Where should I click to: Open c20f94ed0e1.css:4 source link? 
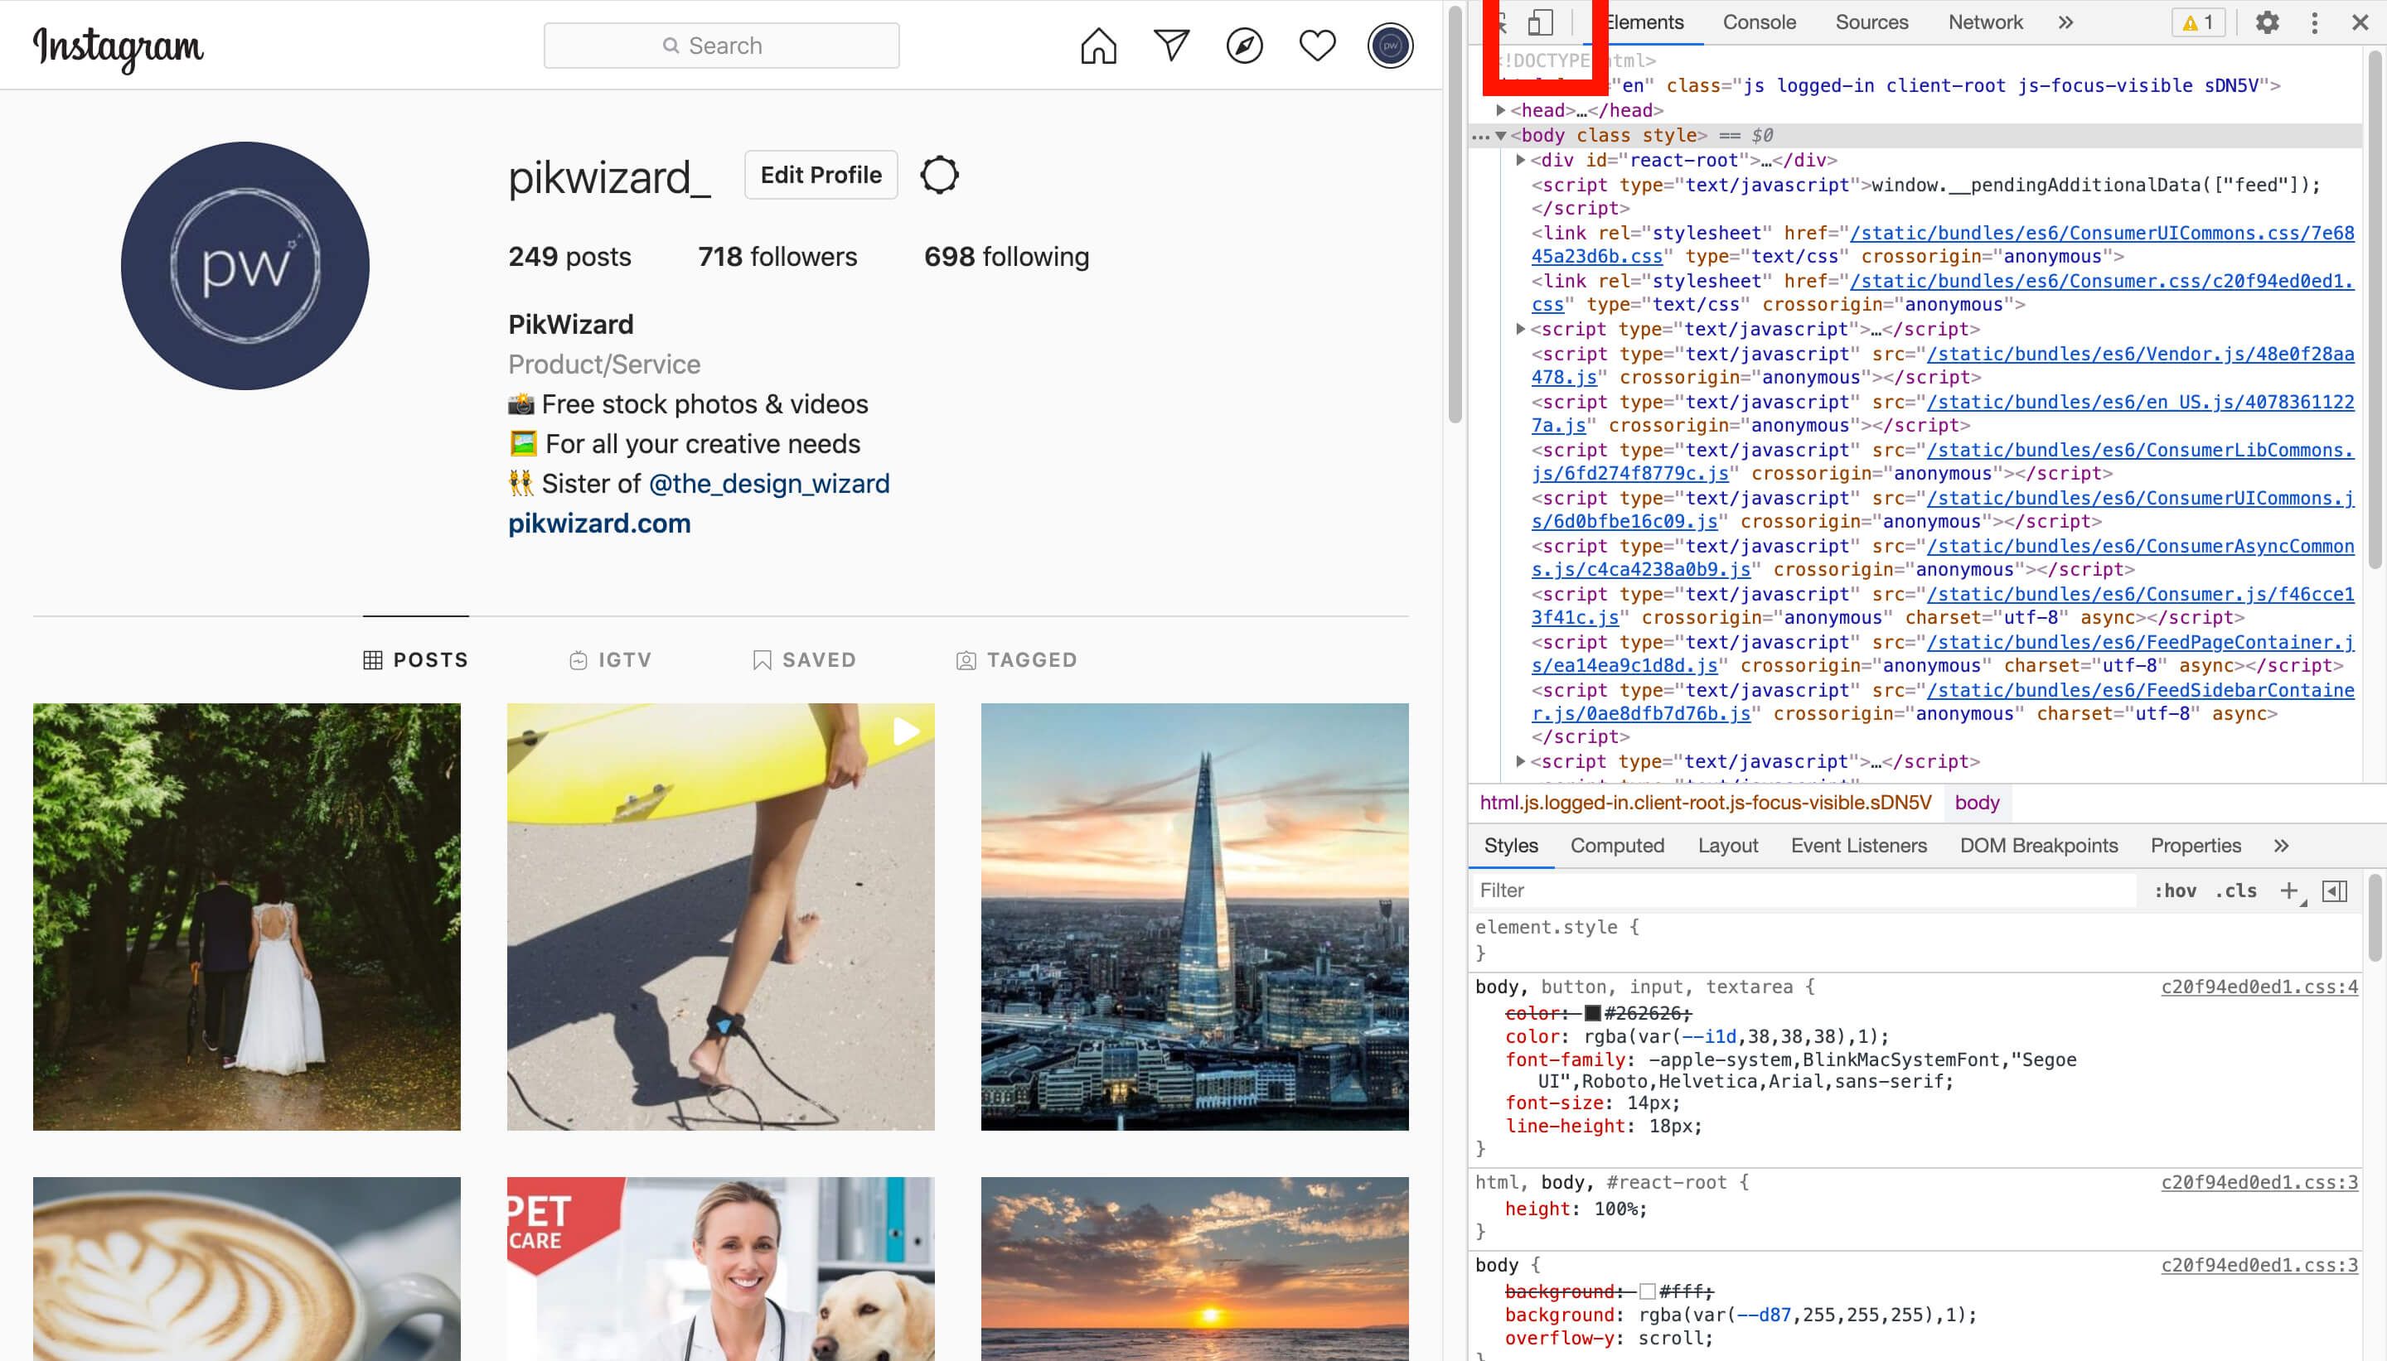pyautogui.click(x=2259, y=987)
